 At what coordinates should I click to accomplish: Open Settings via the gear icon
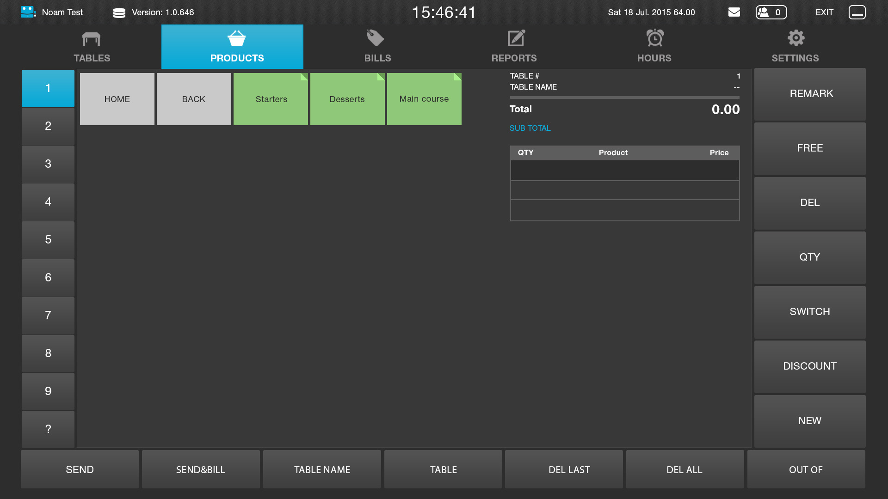(x=795, y=38)
